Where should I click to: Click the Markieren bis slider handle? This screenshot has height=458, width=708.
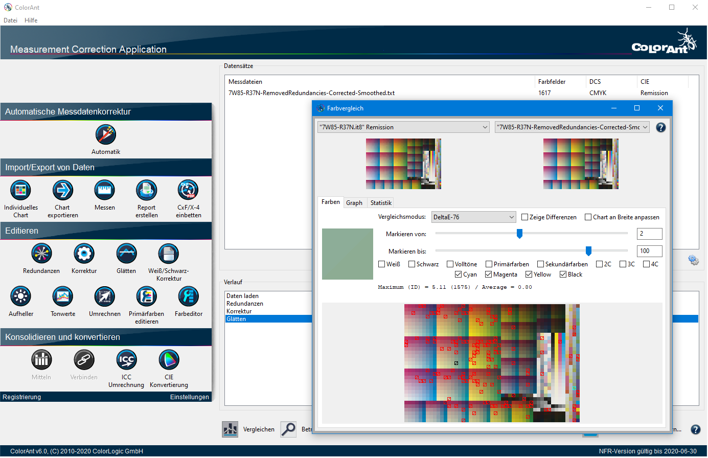(x=588, y=251)
